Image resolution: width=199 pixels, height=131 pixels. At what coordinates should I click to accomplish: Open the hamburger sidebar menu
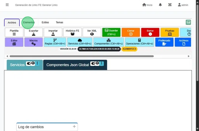tap(7, 5)
